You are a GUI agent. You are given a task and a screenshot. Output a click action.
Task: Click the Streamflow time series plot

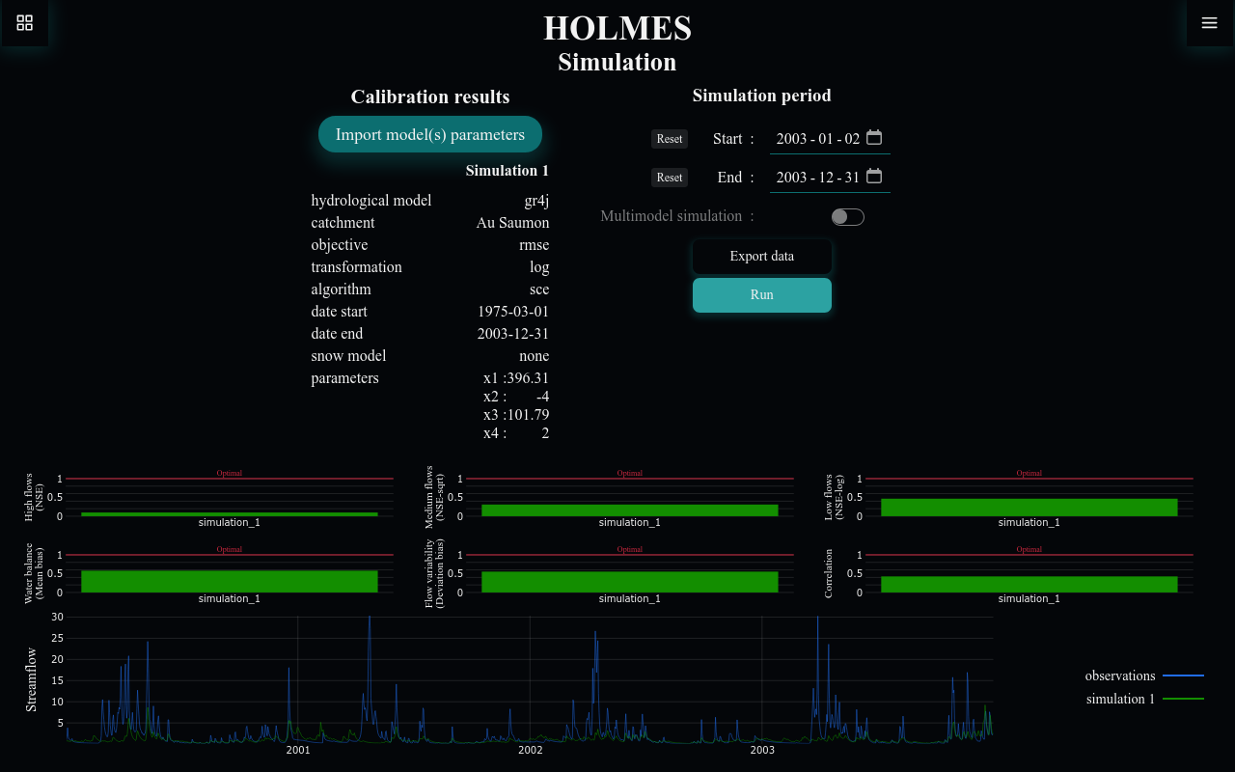(529, 685)
